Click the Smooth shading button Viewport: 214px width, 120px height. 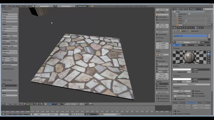click(x=6, y=36)
